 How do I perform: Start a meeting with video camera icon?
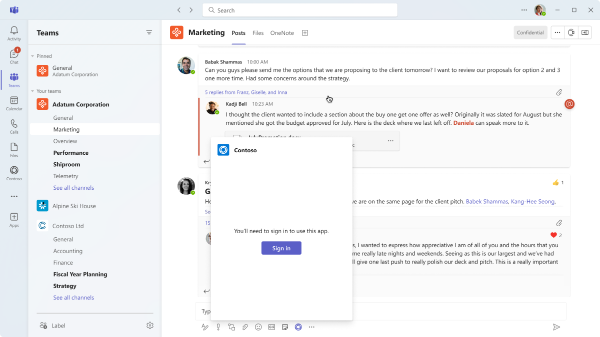click(x=571, y=32)
